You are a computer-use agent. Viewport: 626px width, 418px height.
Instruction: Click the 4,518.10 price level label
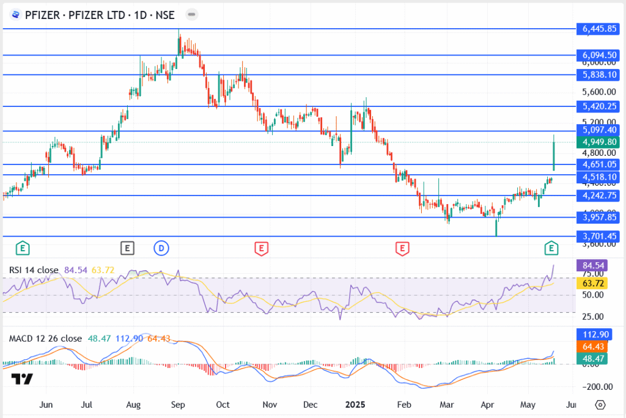598,177
